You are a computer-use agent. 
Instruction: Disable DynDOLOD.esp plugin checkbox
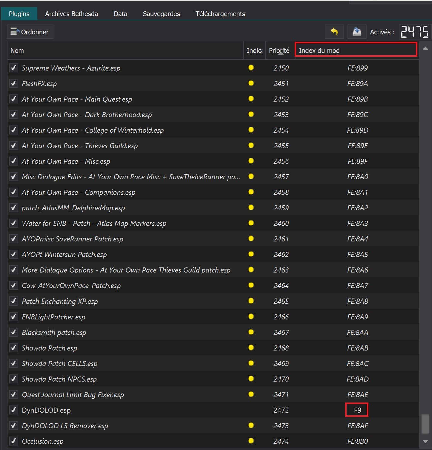point(13,410)
